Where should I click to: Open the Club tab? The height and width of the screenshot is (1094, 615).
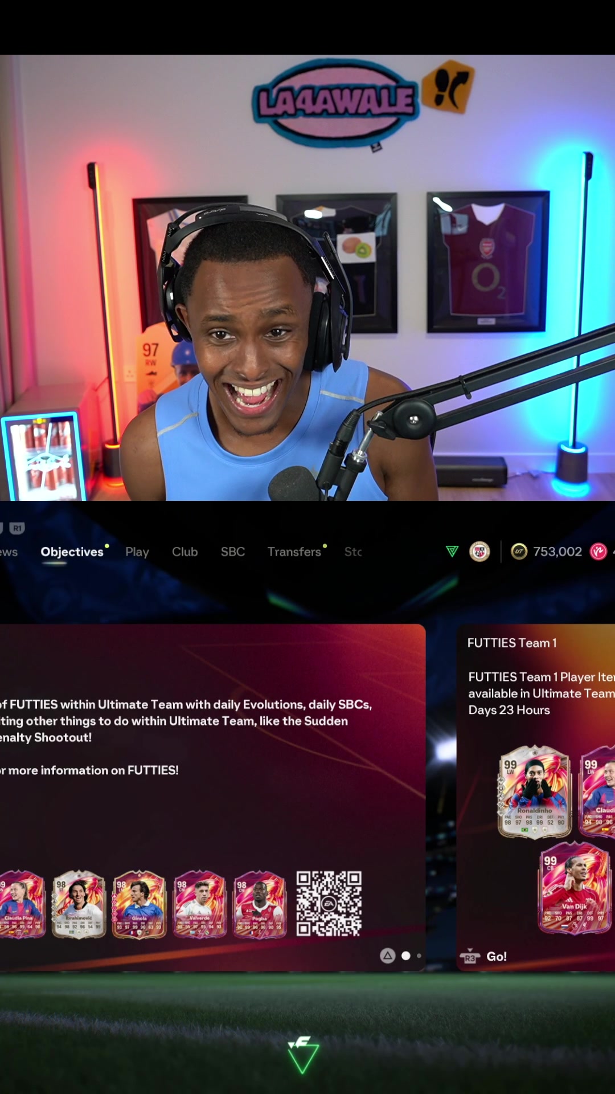click(185, 552)
